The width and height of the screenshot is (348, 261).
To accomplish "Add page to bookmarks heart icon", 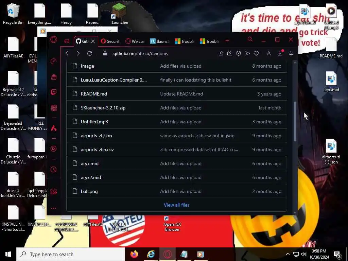I will 256,53.
